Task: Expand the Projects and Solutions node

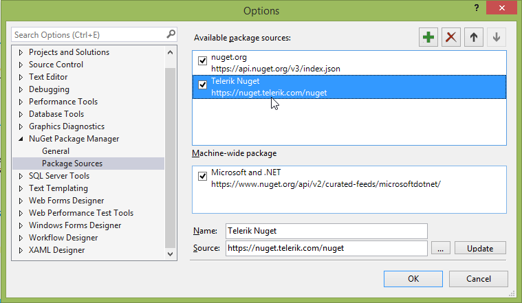Action: 21,52
